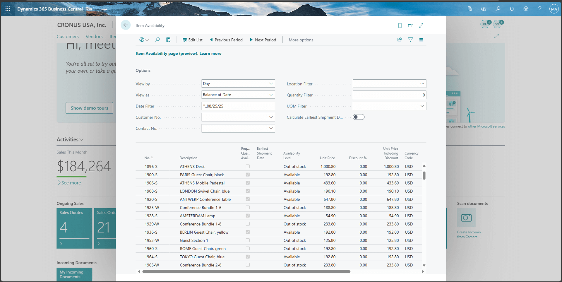Open Dynamics 365 notifications bell
Viewport: 562px width, 282px height.
click(512, 9)
